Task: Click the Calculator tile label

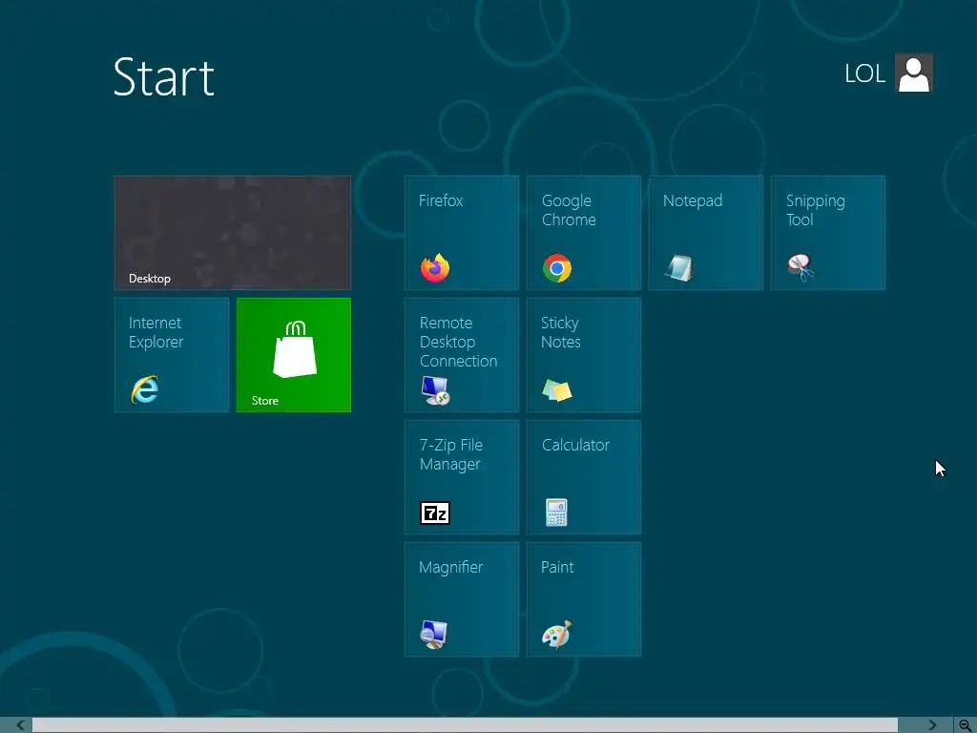Action: pyautogui.click(x=575, y=445)
